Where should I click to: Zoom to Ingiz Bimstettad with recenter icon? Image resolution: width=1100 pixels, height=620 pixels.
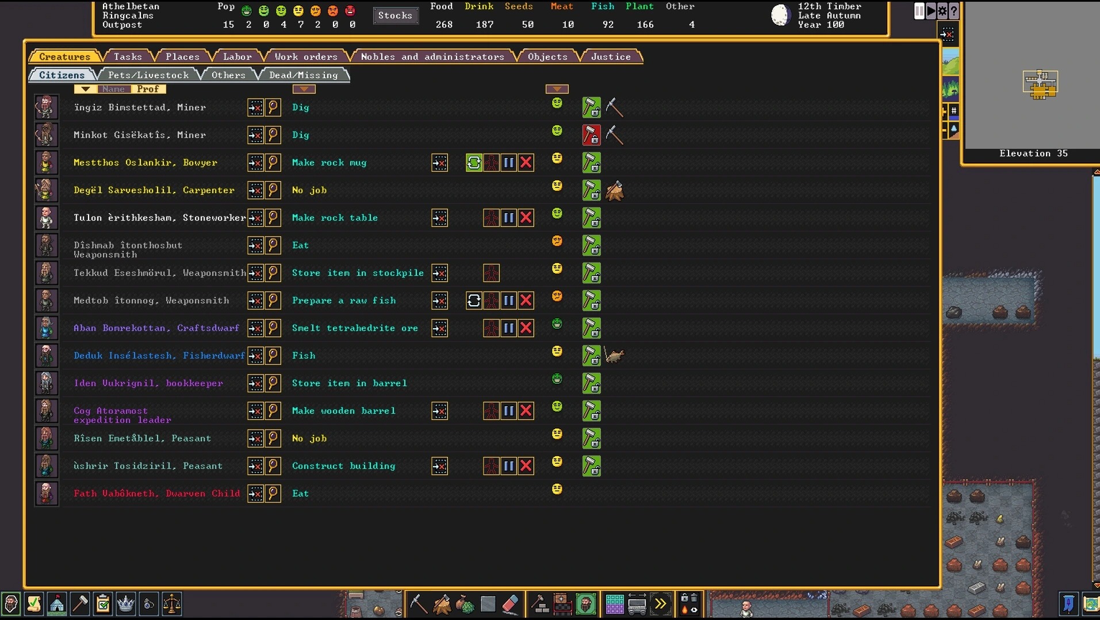[x=255, y=107]
